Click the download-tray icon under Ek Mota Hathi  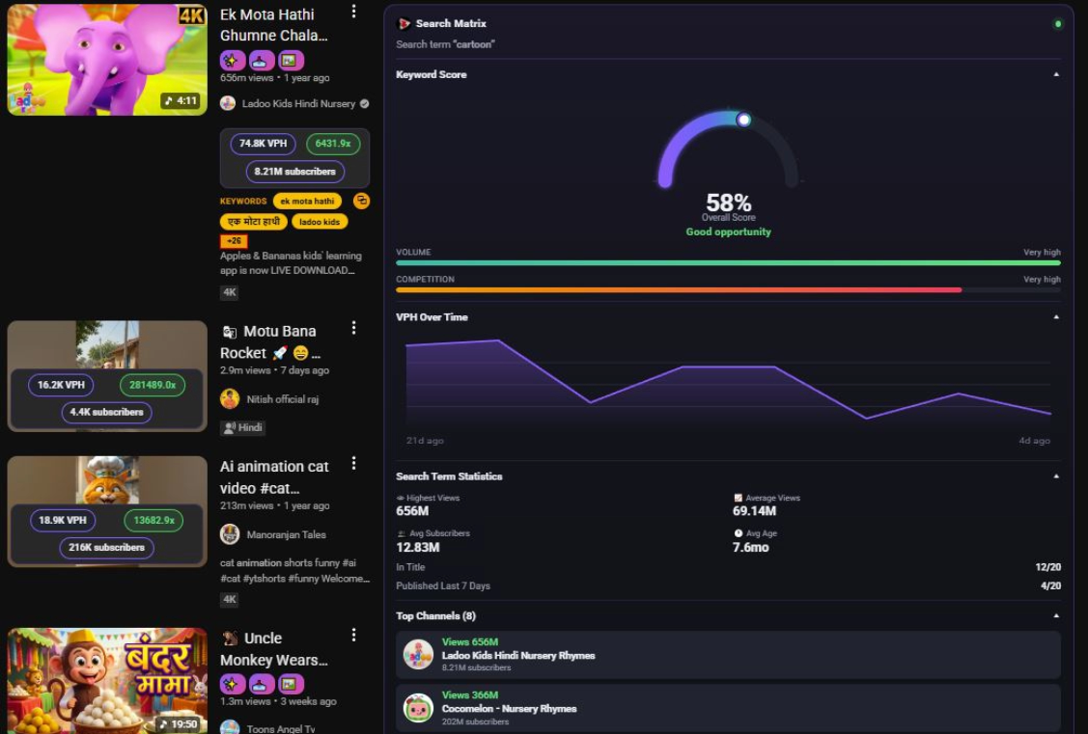[262, 61]
